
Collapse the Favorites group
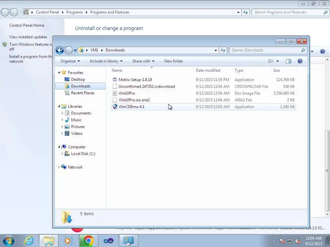[59, 72]
